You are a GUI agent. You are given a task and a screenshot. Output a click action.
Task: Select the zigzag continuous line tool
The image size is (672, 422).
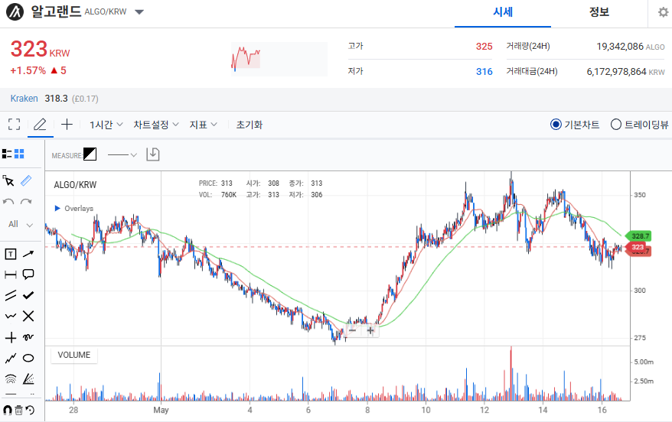(x=11, y=316)
